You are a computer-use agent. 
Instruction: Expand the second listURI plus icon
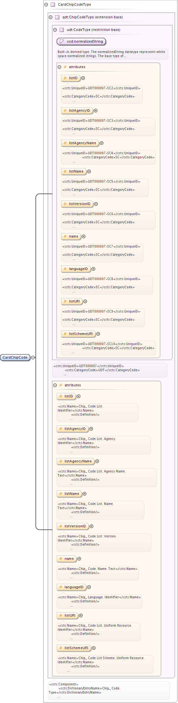(x=81, y=616)
